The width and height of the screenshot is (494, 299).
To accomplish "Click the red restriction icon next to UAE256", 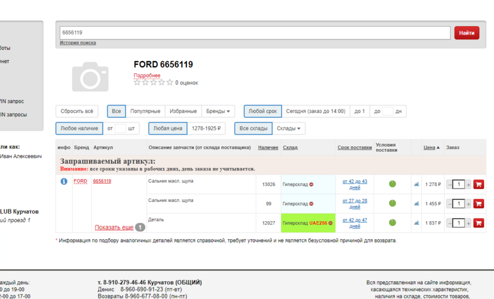I will point(331,222).
